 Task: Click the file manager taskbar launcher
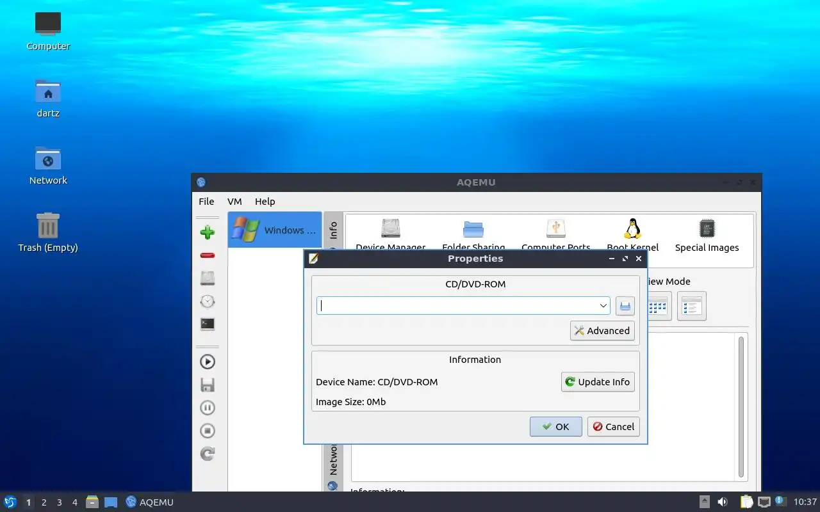click(92, 502)
